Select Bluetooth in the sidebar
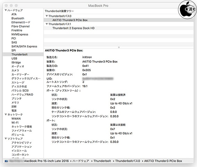This screenshot has height=167, width=197. [18, 18]
